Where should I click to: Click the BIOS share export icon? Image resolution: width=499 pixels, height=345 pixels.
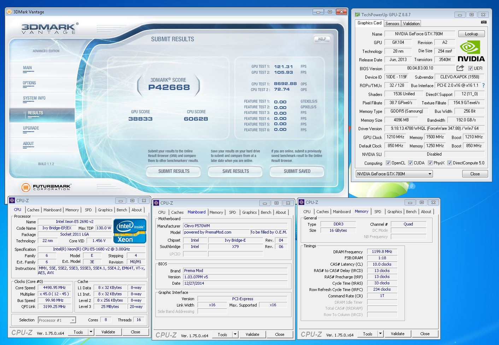coord(460,68)
